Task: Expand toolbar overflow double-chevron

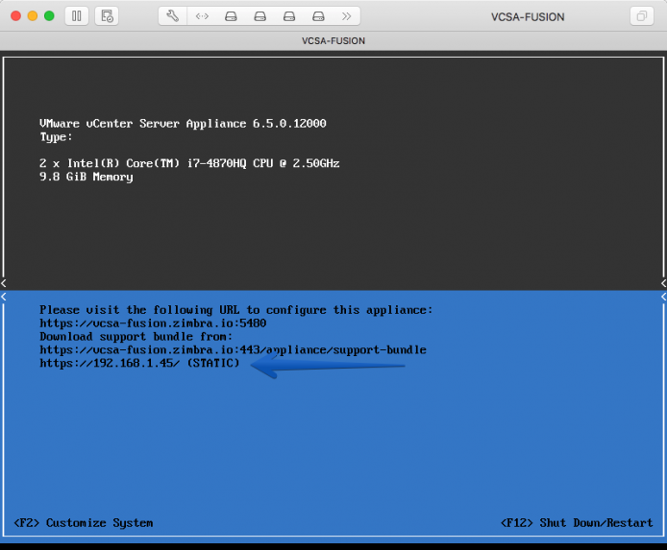Action: click(x=347, y=16)
